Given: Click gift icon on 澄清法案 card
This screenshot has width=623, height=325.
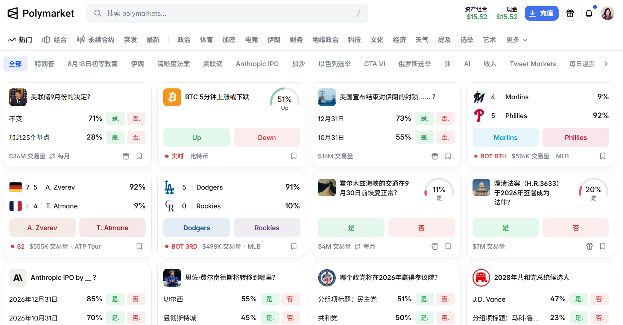Looking at the screenshot, I should pyautogui.click(x=590, y=246).
